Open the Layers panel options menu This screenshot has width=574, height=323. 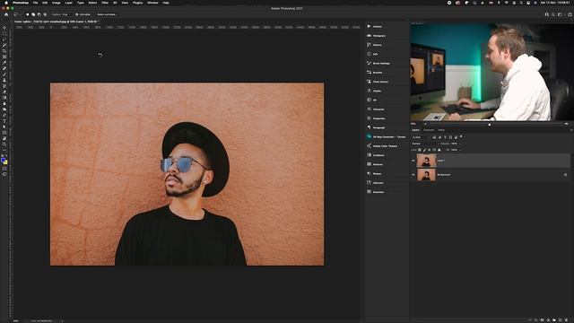coord(570,130)
